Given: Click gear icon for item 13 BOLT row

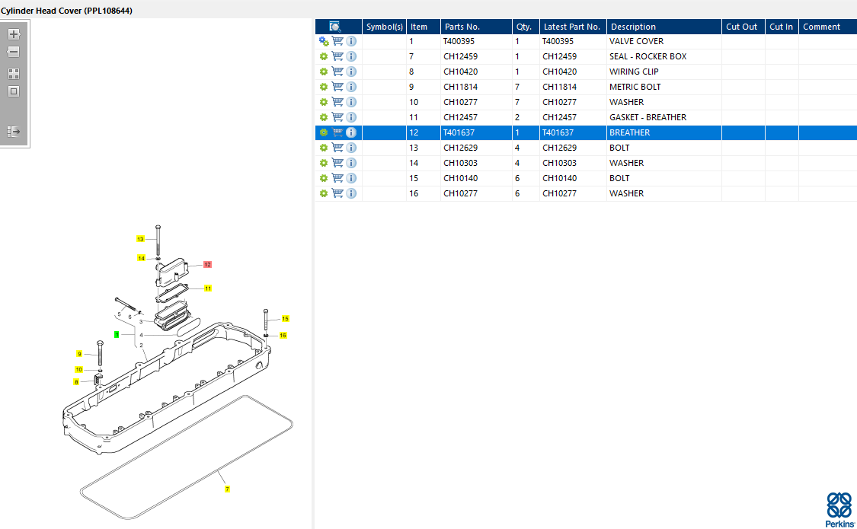Looking at the screenshot, I should (324, 148).
